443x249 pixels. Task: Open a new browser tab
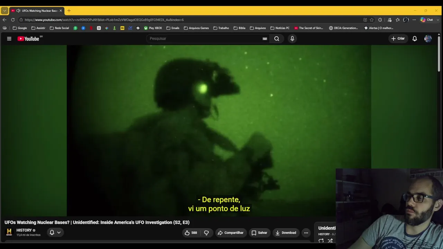pos(69,11)
